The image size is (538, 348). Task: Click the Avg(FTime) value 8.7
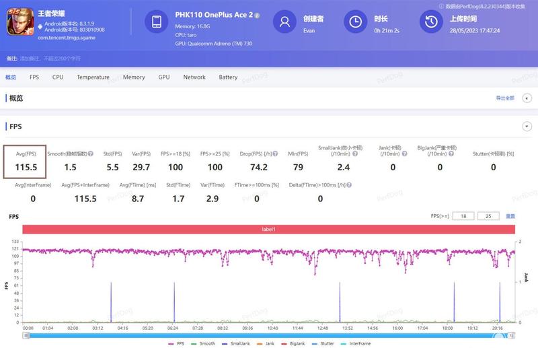pos(138,199)
